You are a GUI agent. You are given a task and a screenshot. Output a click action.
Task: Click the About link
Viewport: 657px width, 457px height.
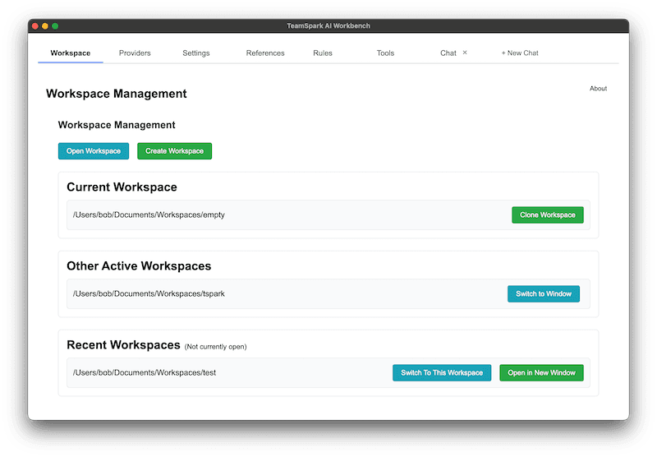(x=598, y=89)
